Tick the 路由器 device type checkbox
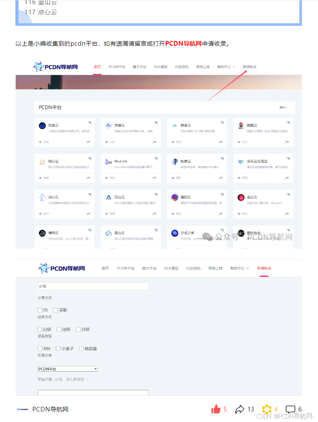The height and width of the screenshot is (422, 318). point(81,348)
